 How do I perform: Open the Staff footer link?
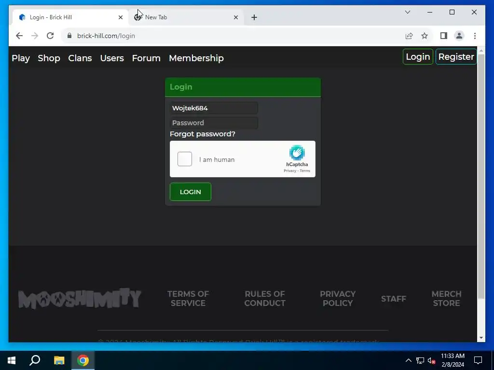click(x=394, y=299)
